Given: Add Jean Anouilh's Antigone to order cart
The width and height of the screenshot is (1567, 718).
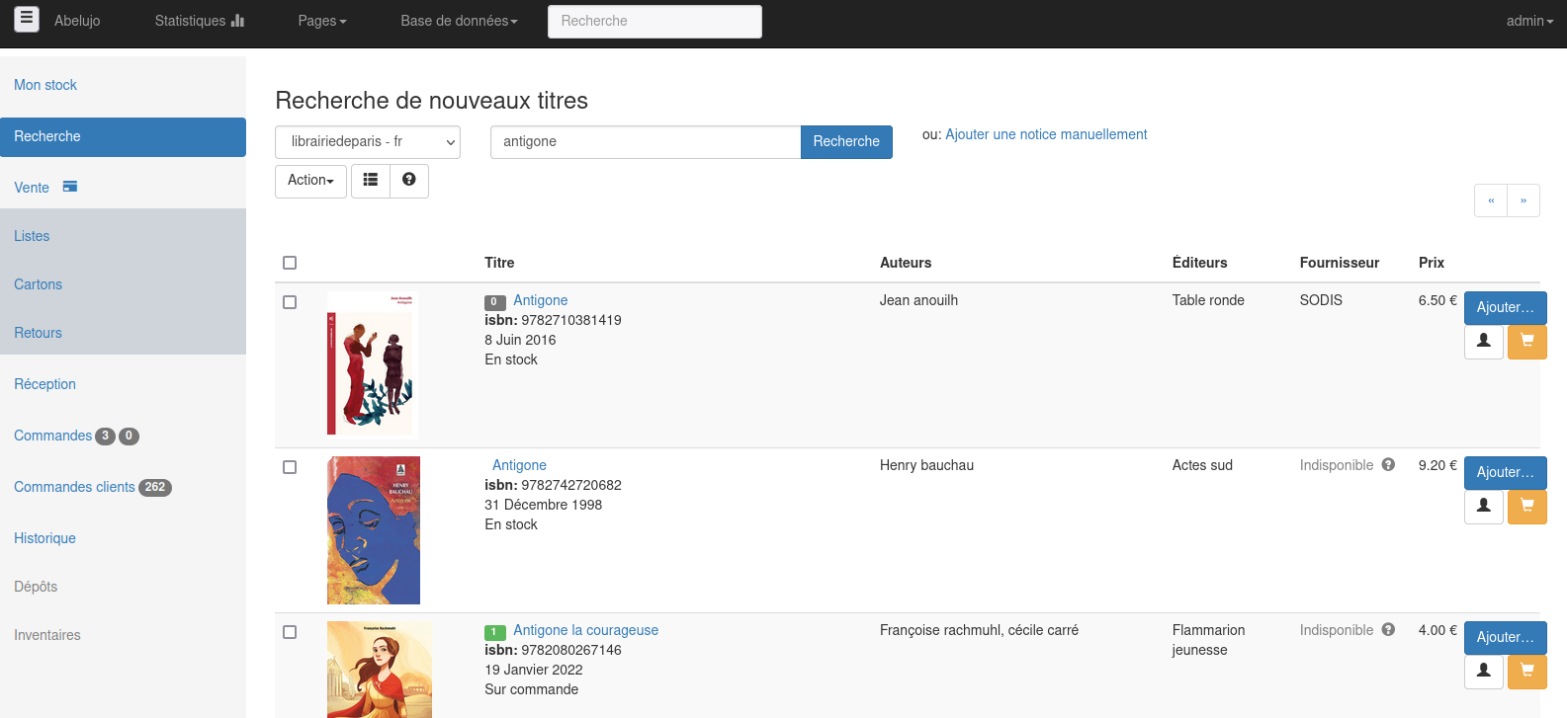Looking at the screenshot, I should [1527, 342].
